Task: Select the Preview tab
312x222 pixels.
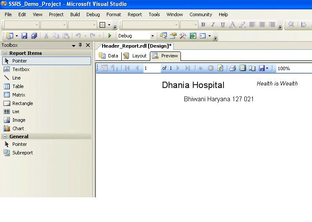Action: click(166, 56)
